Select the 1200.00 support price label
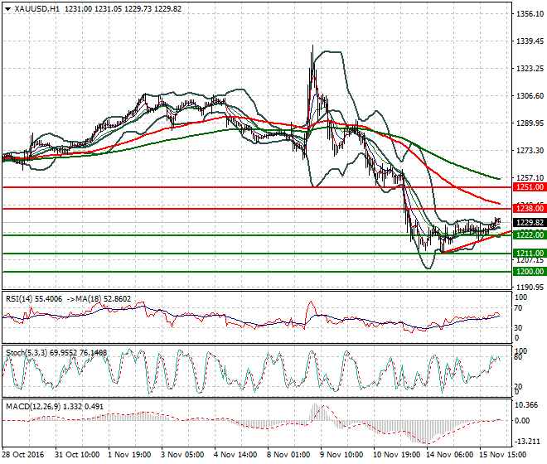The image size is (547, 464). 530,272
